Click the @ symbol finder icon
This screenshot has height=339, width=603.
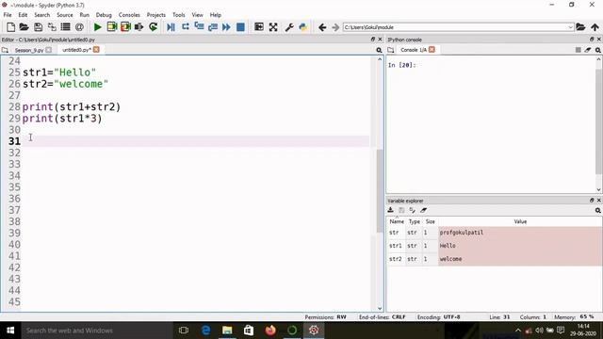79,27
